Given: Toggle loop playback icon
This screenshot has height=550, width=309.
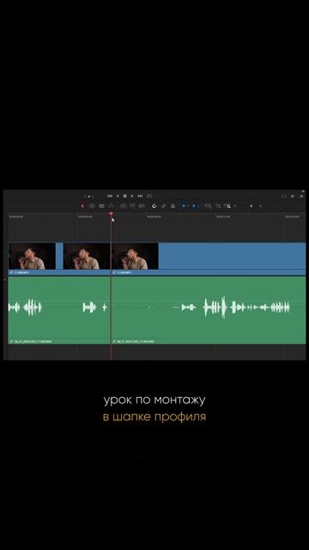Looking at the screenshot, I should (149, 196).
